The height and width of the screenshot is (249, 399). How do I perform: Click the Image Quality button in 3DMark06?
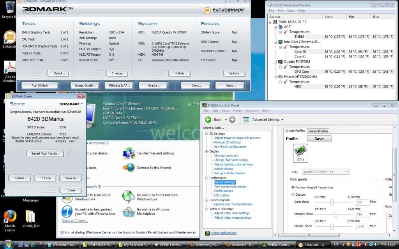[85, 86]
